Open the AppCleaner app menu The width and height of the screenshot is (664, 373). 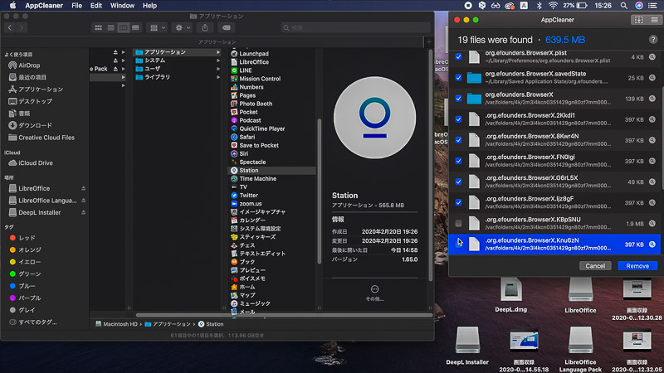tap(44, 6)
